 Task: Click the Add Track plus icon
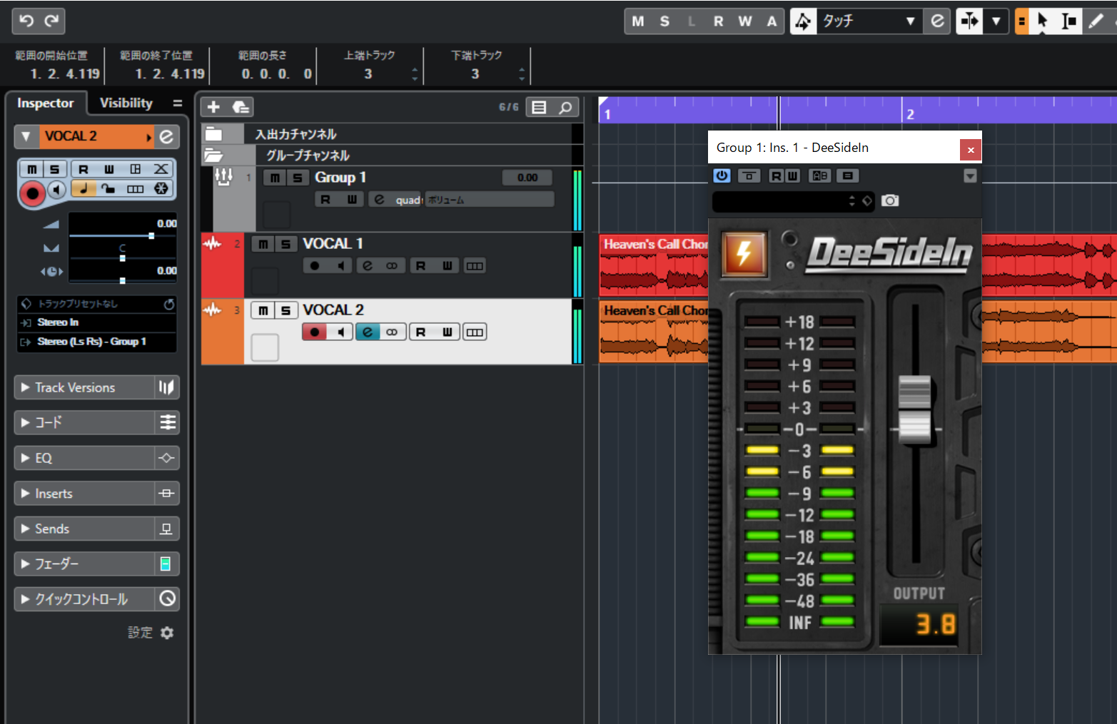213,107
